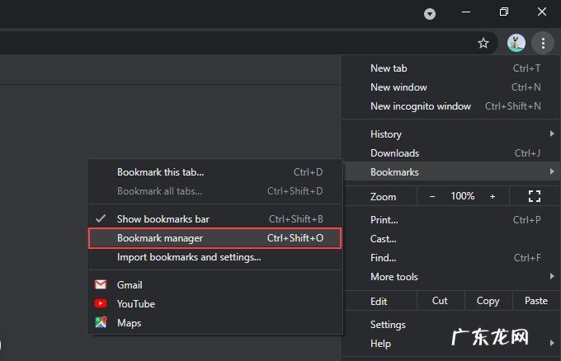Expand the Help submenu

point(380,344)
